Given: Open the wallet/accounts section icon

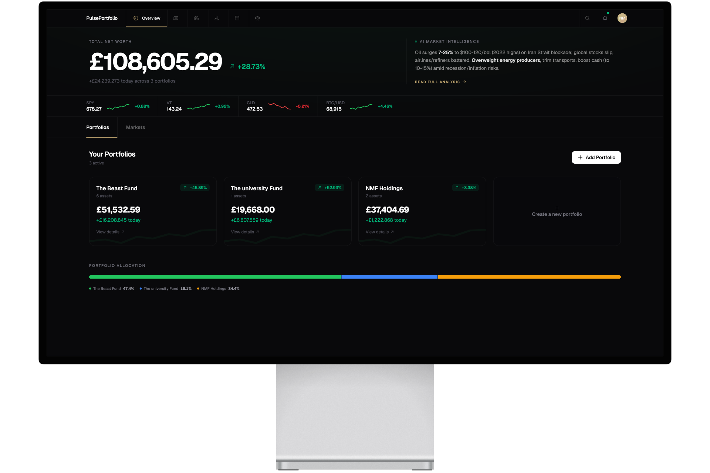Looking at the screenshot, I should (x=176, y=18).
